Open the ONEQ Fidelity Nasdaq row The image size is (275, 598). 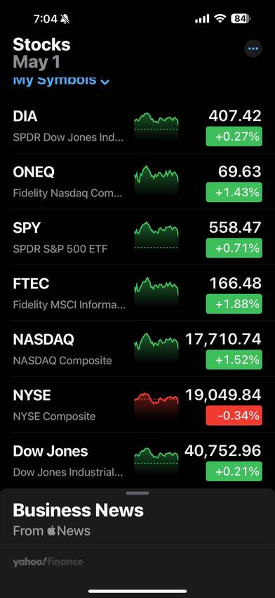click(x=137, y=182)
